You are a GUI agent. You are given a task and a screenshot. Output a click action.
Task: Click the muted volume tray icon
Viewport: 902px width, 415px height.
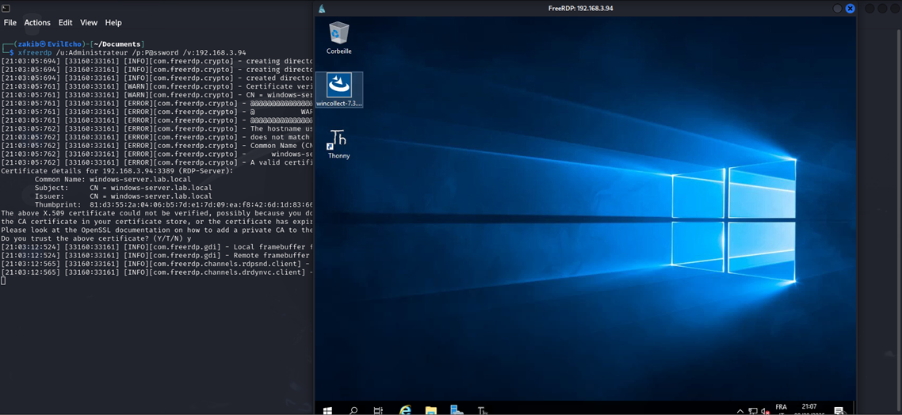765,411
